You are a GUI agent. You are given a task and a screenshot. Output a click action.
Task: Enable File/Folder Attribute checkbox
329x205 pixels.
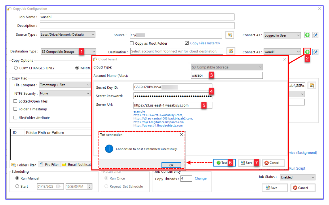[x=15, y=117]
